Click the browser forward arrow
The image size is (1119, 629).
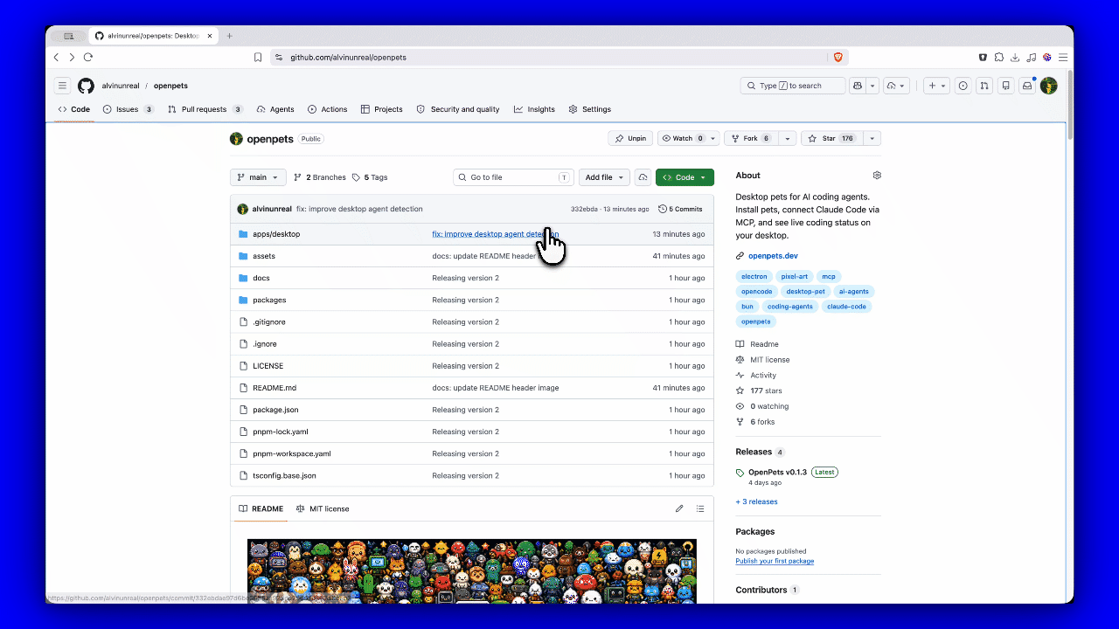[x=72, y=58]
